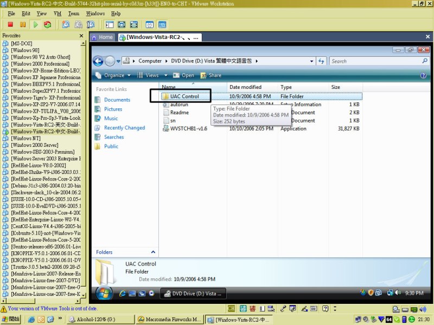
Task: Click the Favorites list scroll down arrow
Action: (x=84, y=295)
